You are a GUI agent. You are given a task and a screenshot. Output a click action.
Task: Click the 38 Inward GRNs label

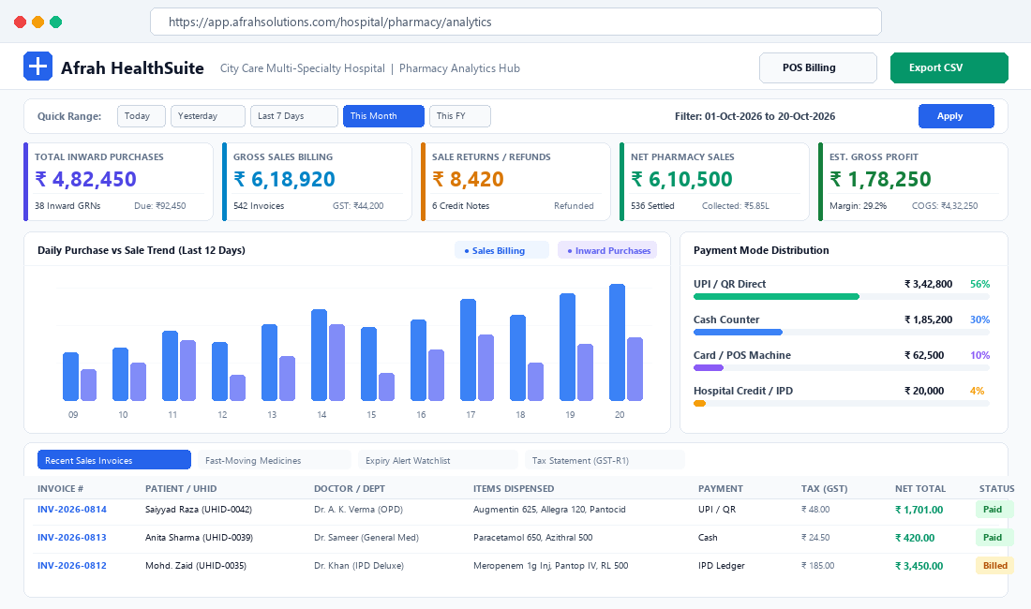(67, 205)
